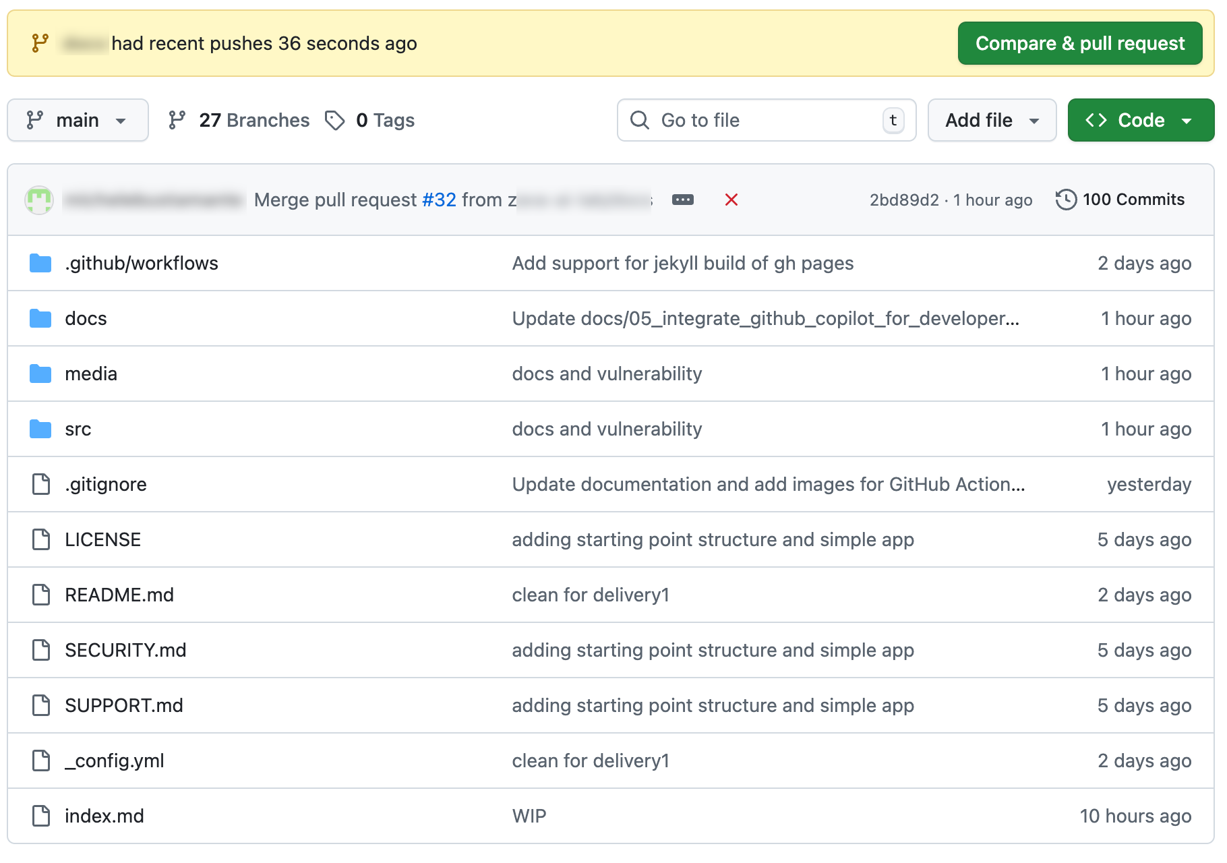The width and height of the screenshot is (1227, 863).
Task: Open the .github/workflows folder icon
Action: tap(40, 263)
